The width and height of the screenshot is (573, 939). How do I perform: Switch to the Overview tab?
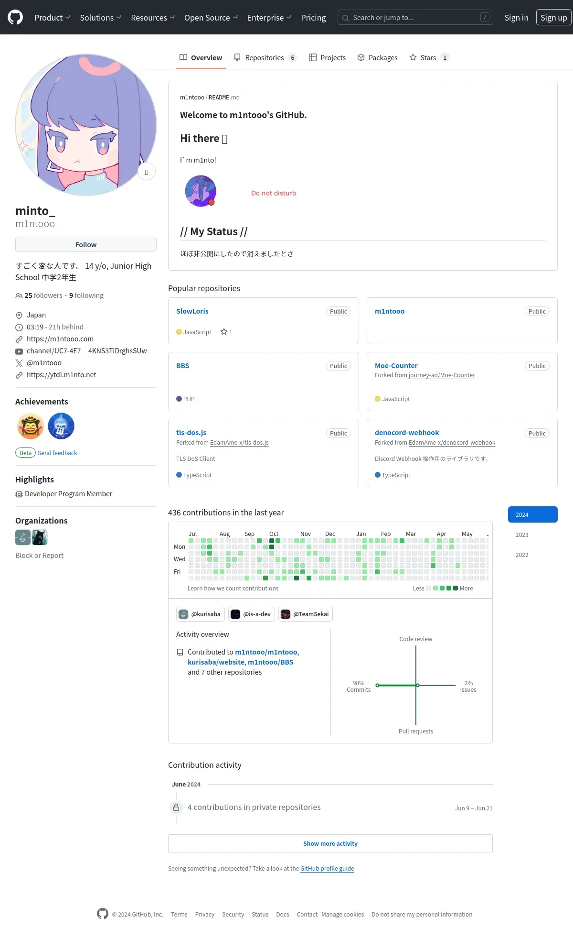coord(201,58)
